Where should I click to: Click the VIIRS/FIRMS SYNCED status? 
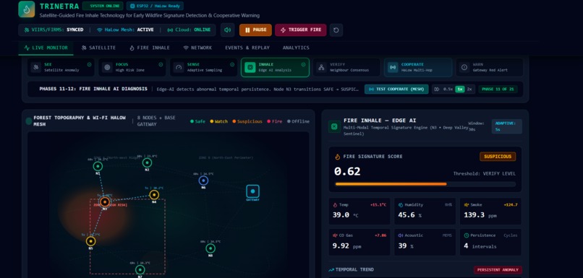coord(54,30)
